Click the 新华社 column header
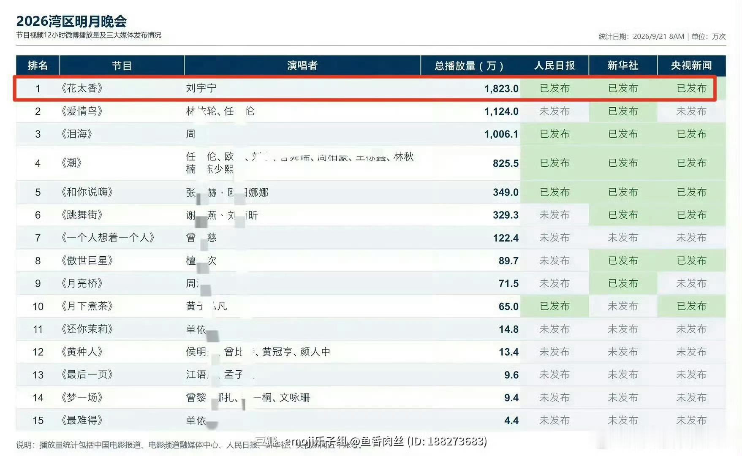 tap(623, 65)
